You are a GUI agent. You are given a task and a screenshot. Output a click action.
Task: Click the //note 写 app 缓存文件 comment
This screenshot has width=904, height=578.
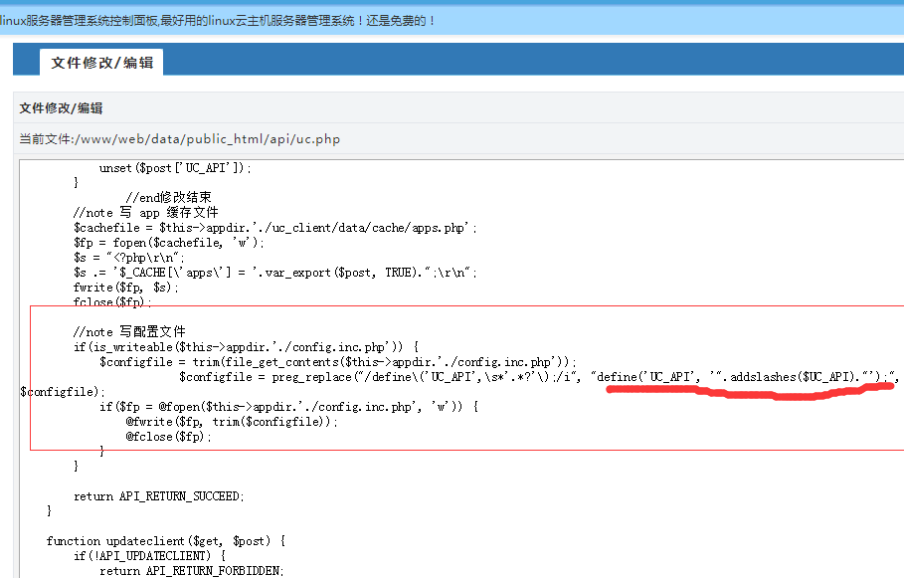(146, 213)
